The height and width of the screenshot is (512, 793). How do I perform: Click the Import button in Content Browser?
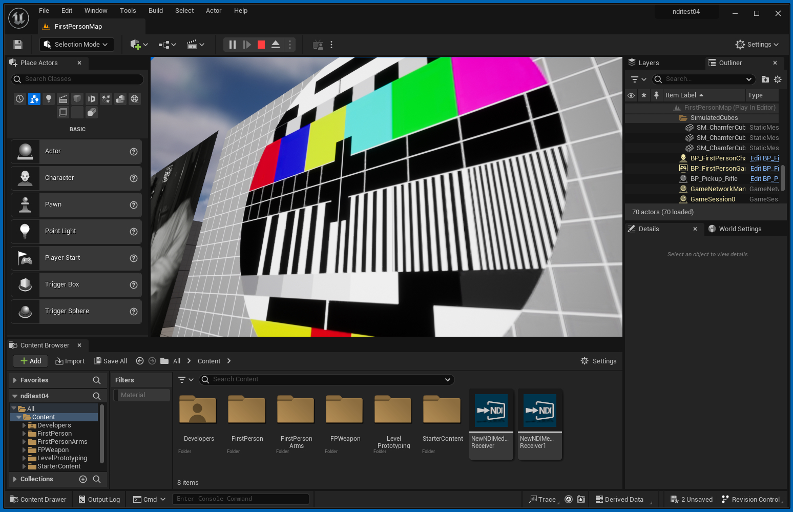click(x=70, y=361)
